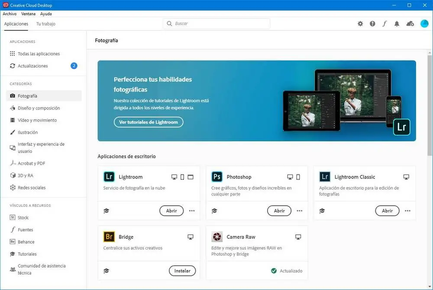The height and width of the screenshot is (290, 433).
Task: Open the settings gear icon
Action: click(360, 24)
